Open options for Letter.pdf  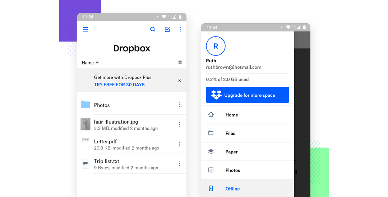tap(180, 144)
